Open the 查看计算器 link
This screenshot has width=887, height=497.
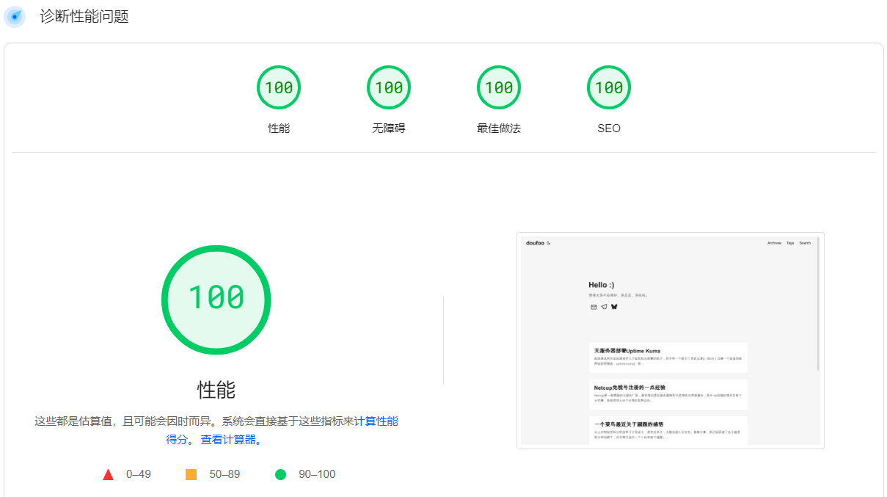point(230,440)
